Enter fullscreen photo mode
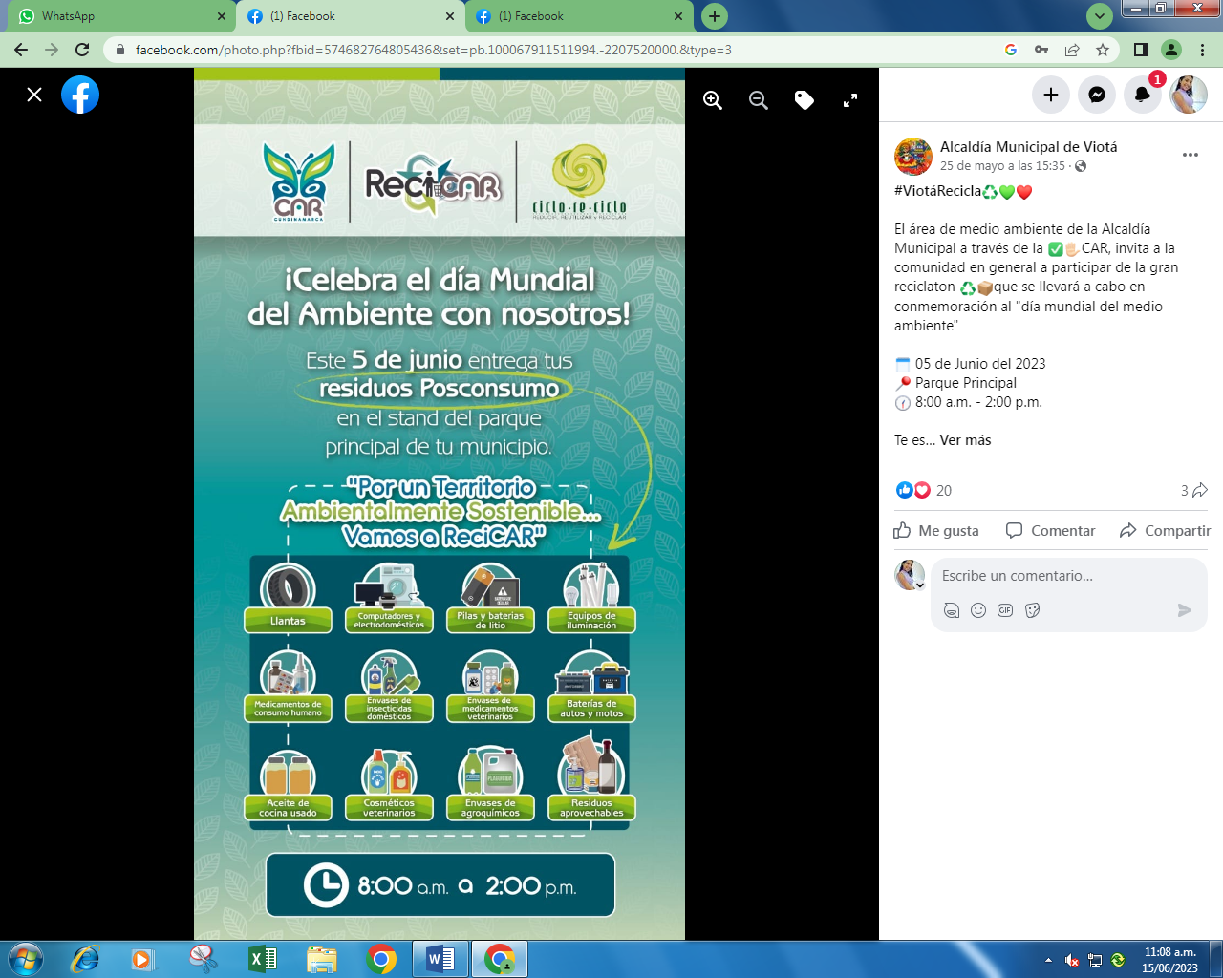Image resolution: width=1223 pixels, height=978 pixels. click(850, 100)
